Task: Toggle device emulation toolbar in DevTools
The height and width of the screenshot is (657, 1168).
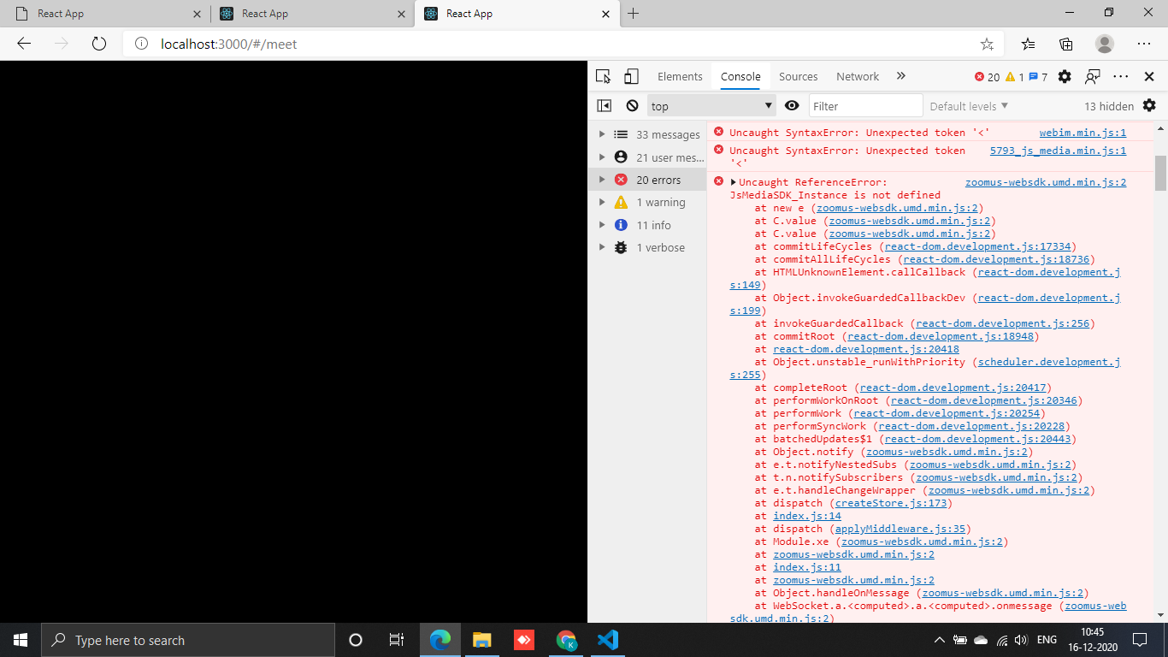Action: pos(631,76)
